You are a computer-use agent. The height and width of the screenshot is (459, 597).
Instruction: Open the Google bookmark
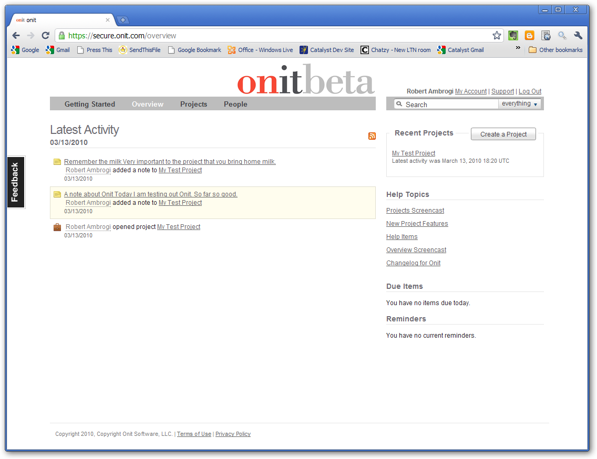[x=25, y=50]
